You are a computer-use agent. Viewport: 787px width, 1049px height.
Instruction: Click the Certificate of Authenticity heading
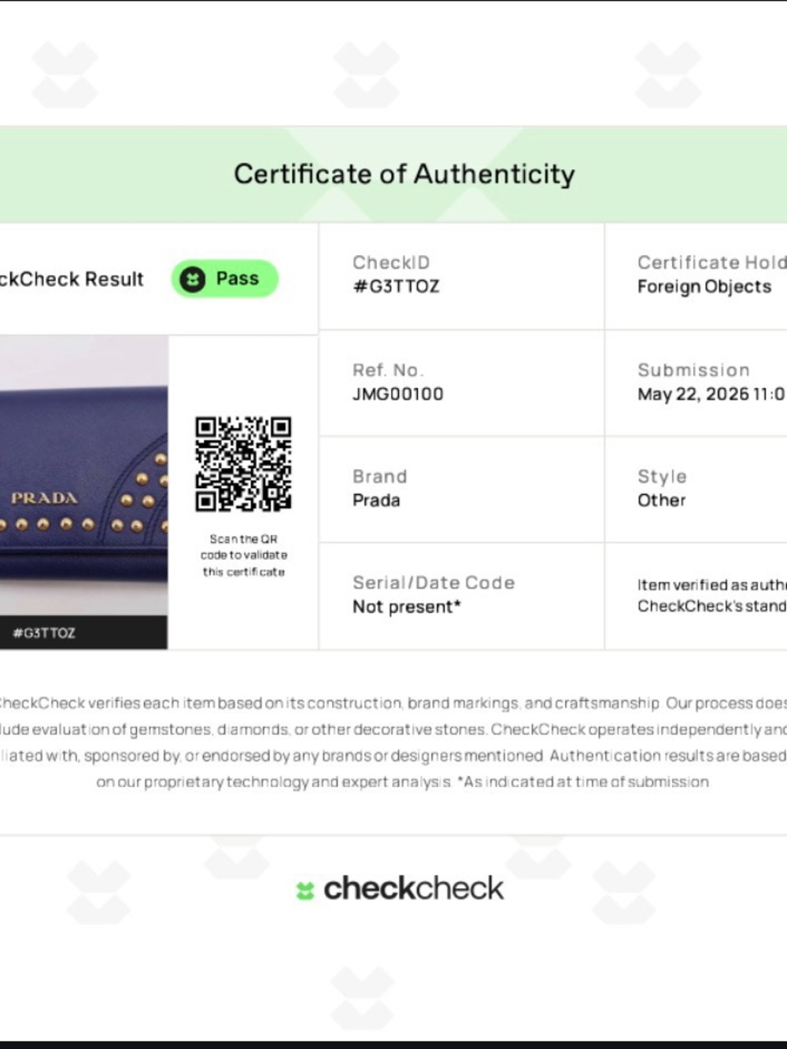pyautogui.click(x=404, y=174)
